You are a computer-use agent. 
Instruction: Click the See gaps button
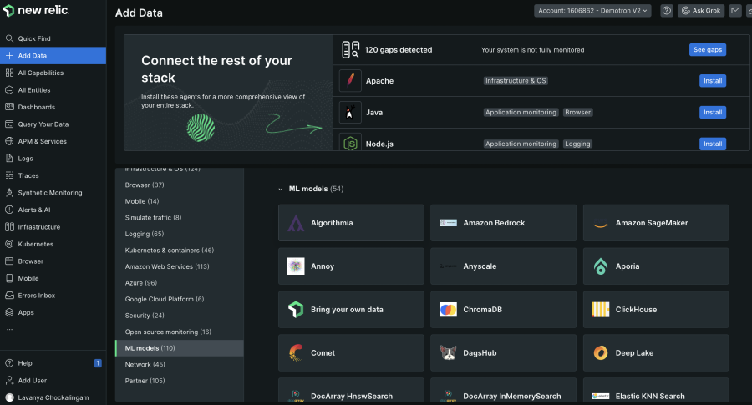point(708,50)
